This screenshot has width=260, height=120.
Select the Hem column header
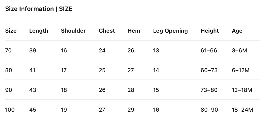[134, 31]
